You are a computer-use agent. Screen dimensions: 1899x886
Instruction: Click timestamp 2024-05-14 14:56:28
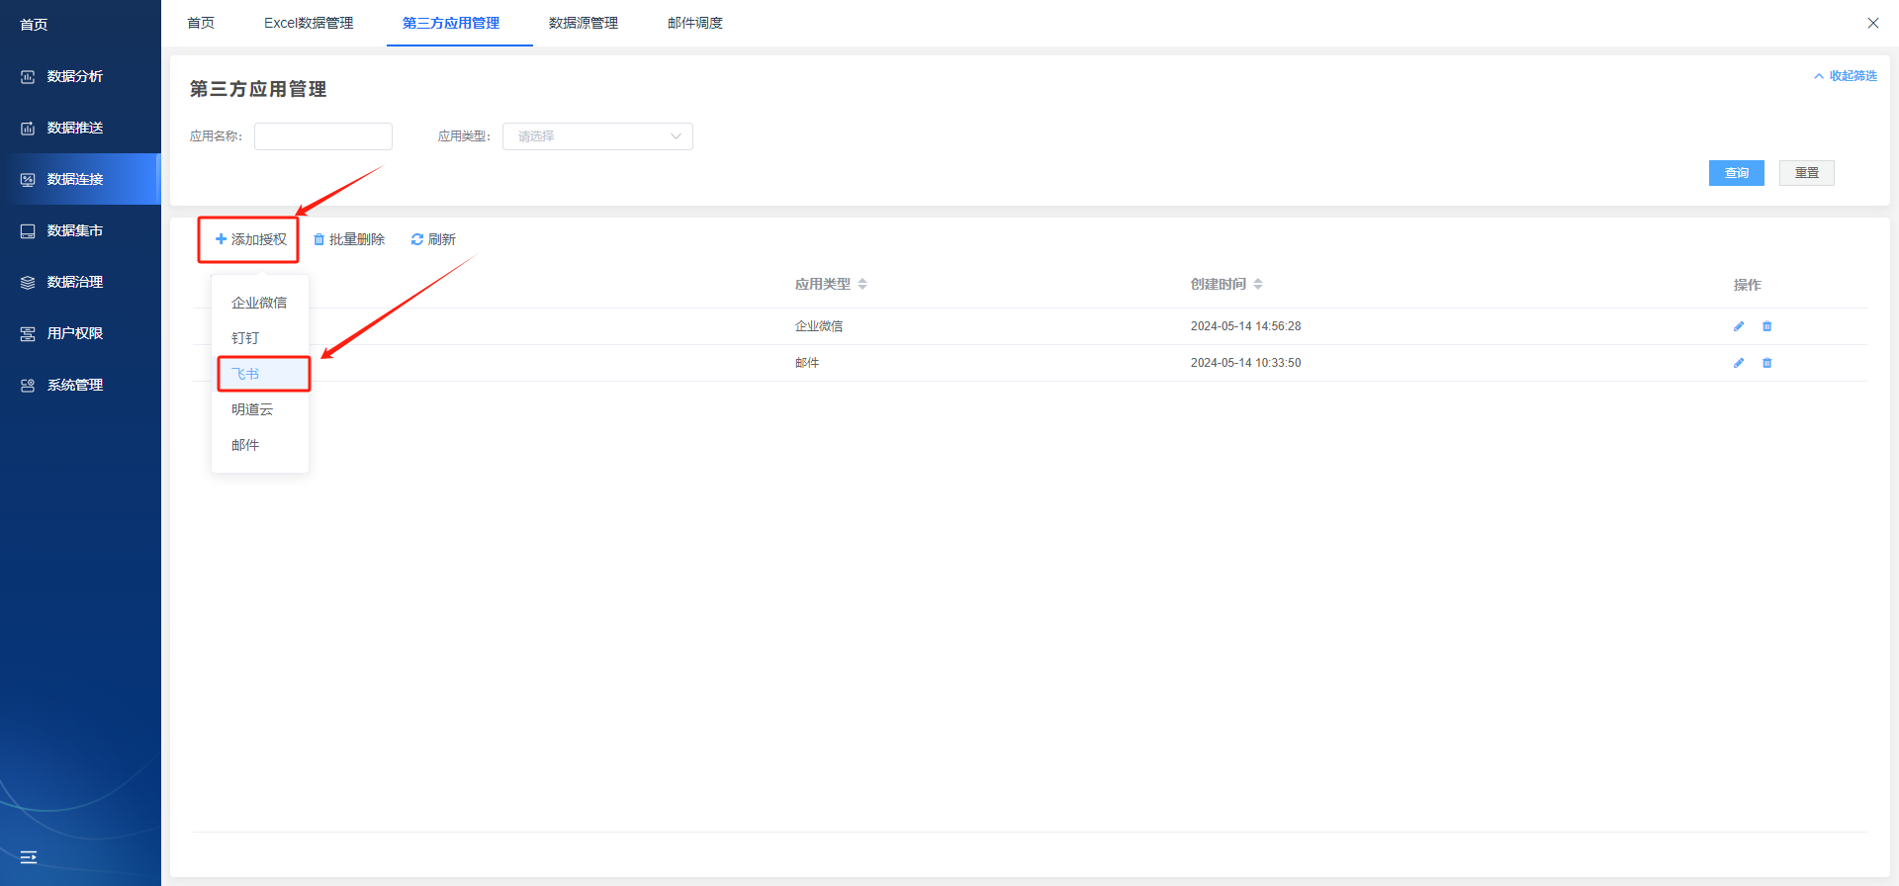click(1246, 326)
